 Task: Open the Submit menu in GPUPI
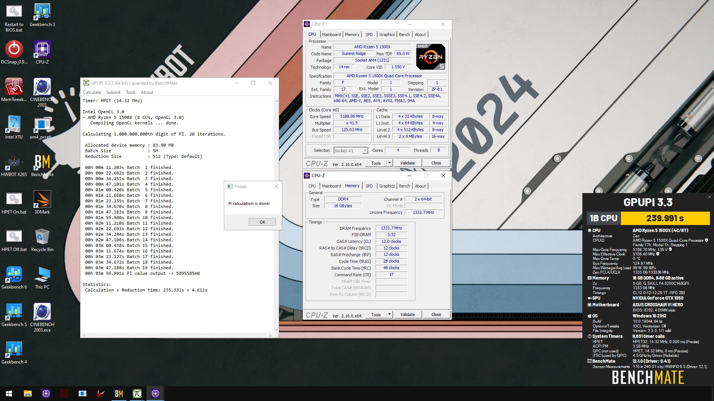coord(113,92)
